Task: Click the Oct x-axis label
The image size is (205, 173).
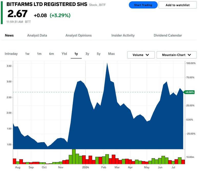Action: tap(44, 167)
